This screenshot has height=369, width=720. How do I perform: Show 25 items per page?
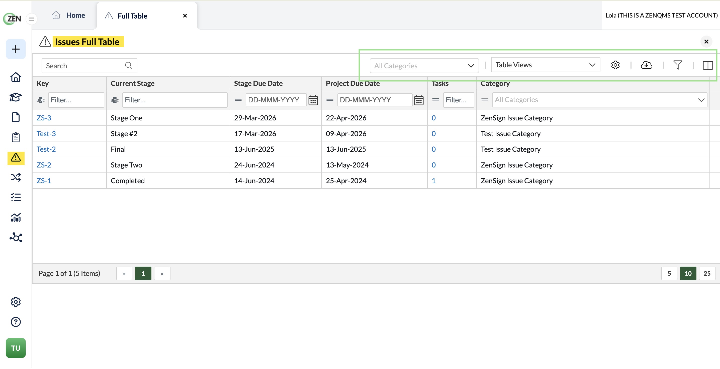[x=707, y=274]
